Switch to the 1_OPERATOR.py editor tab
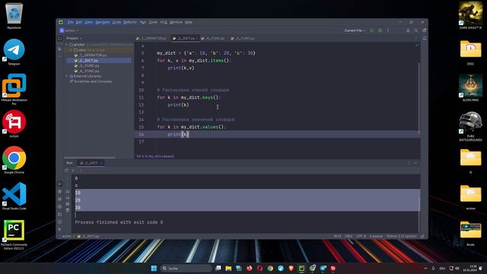Image resolution: width=487 pixels, height=274 pixels. point(151,39)
